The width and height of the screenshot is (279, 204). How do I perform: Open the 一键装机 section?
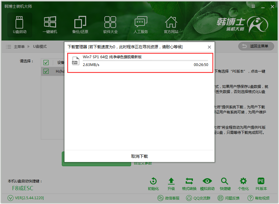(x=50, y=25)
